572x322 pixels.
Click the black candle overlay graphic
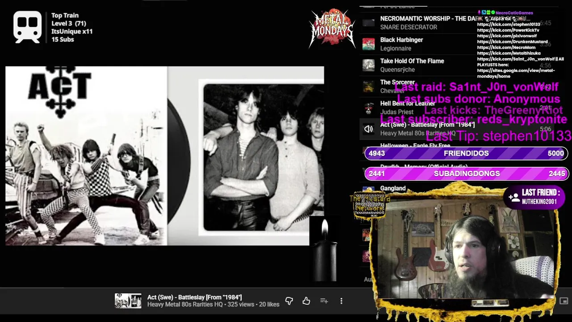(x=324, y=250)
